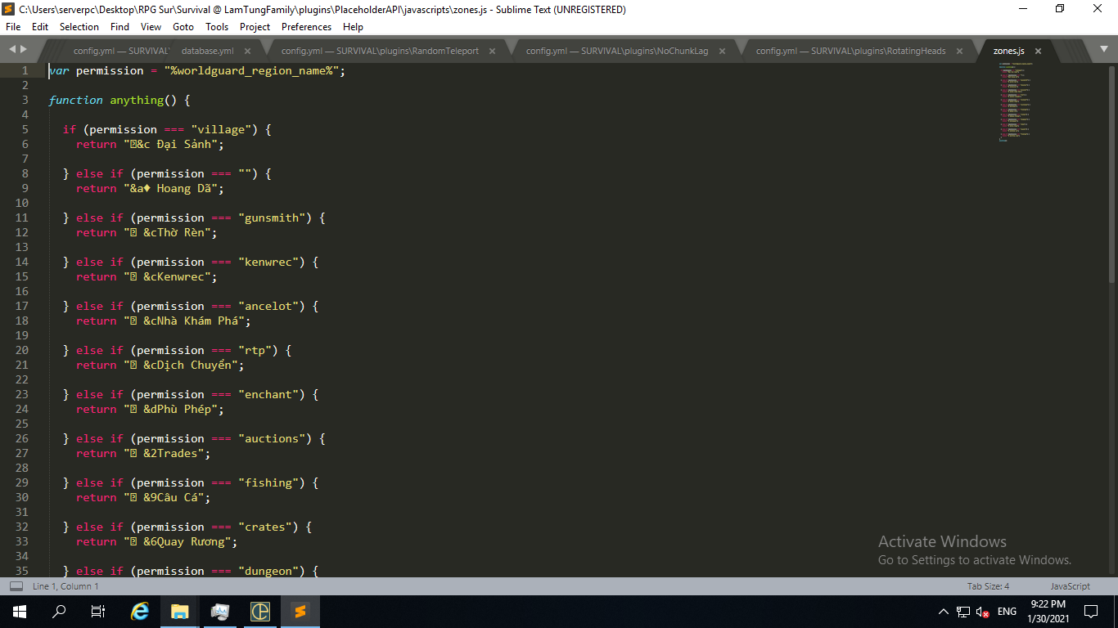
Task: Switch to the database.yml tab
Action: point(207,51)
